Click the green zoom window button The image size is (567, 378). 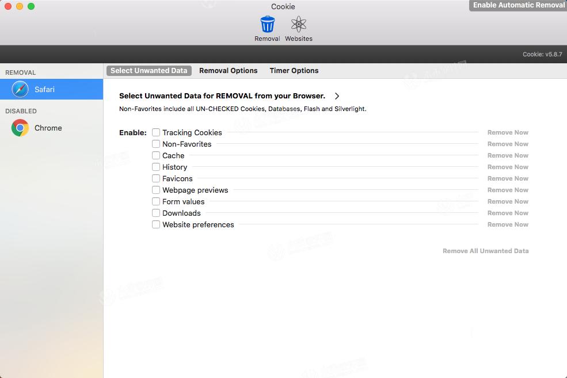tap(31, 6)
